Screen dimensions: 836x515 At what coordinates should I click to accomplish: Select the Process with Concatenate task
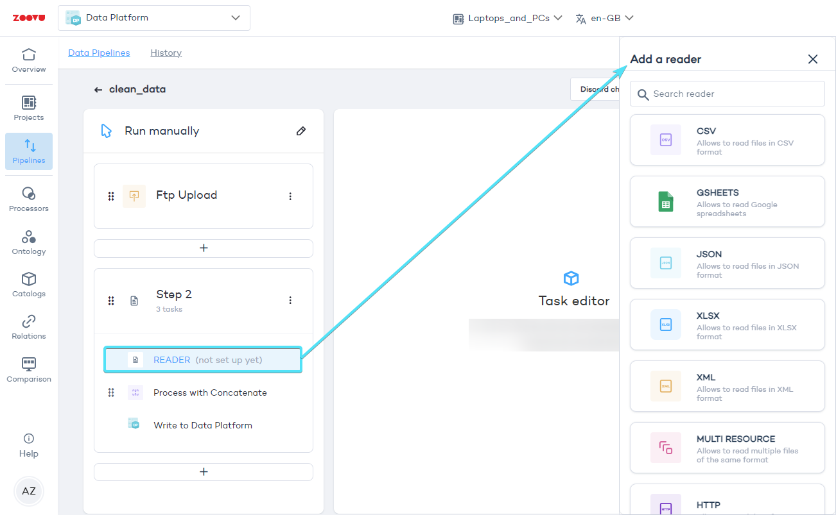click(x=210, y=393)
